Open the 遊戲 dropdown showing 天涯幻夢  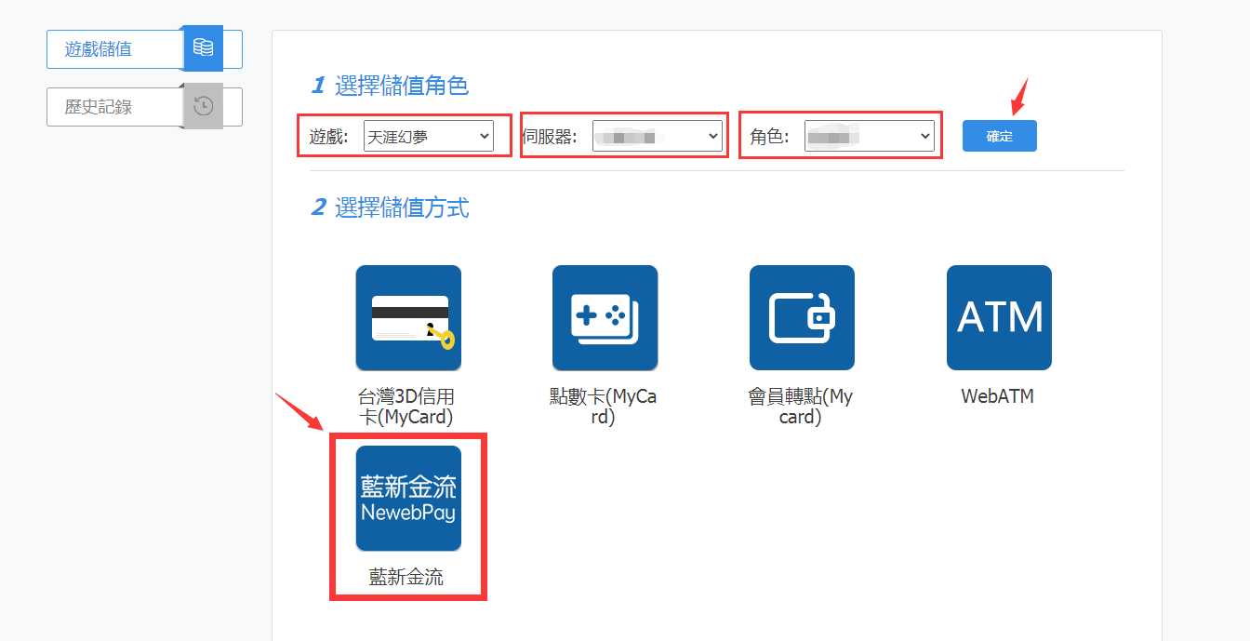[x=428, y=137]
